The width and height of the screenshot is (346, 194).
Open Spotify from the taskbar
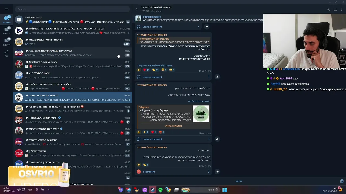pyautogui.click(x=161, y=190)
